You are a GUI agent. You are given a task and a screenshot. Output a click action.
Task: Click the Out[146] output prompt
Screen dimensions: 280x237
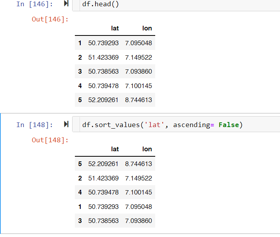50,19
